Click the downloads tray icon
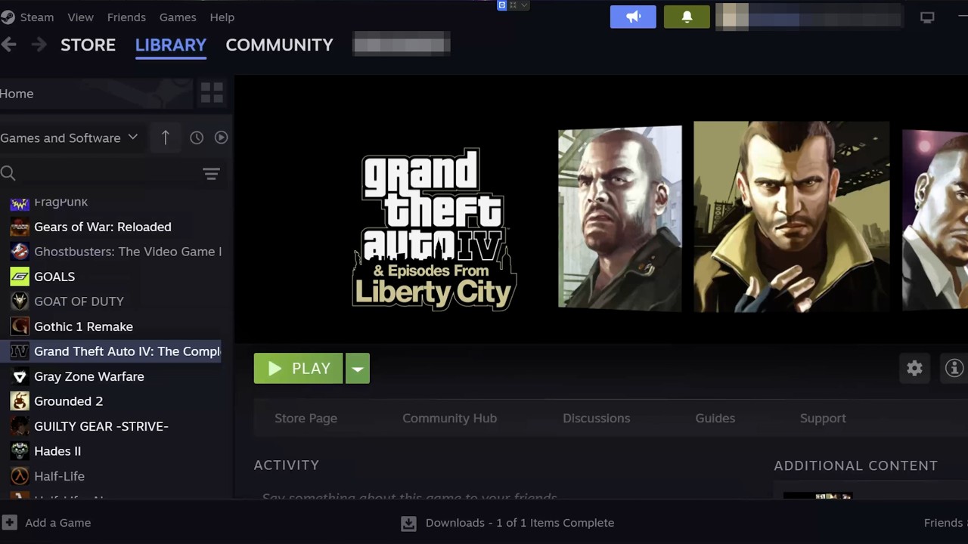 pyautogui.click(x=408, y=523)
